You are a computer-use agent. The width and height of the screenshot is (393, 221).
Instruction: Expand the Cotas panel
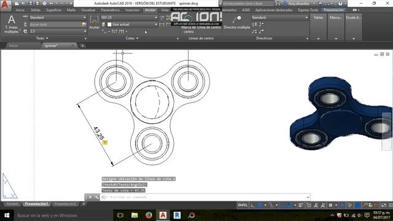click(x=132, y=38)
